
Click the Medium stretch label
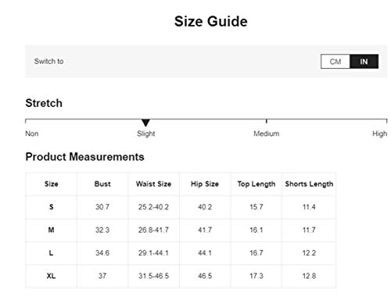(267, 134)
